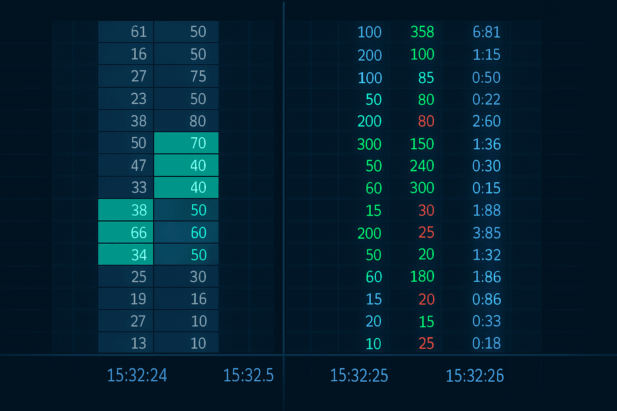
Task: Select the green-highlighted cell showing 38
Action: click(x=126, y=210)
